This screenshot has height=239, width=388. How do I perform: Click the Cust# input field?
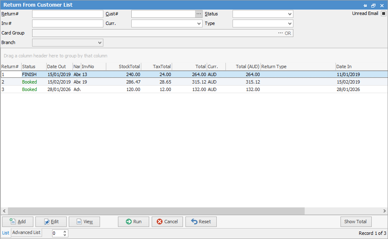[163, 14]
